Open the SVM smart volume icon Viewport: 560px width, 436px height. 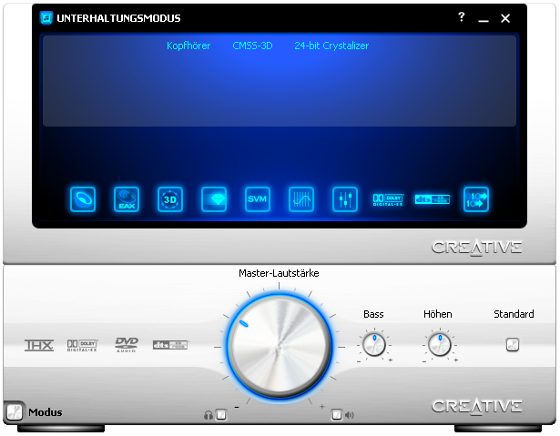(258, 199)
